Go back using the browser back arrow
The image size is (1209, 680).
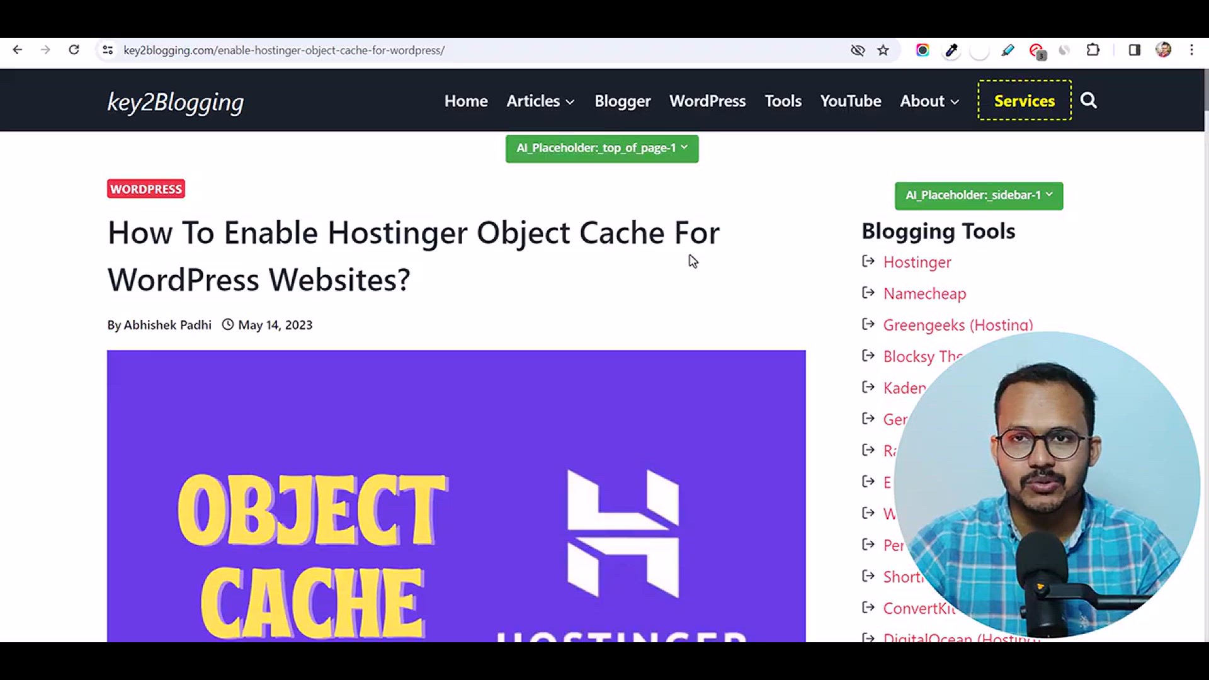tap(18, 50)
